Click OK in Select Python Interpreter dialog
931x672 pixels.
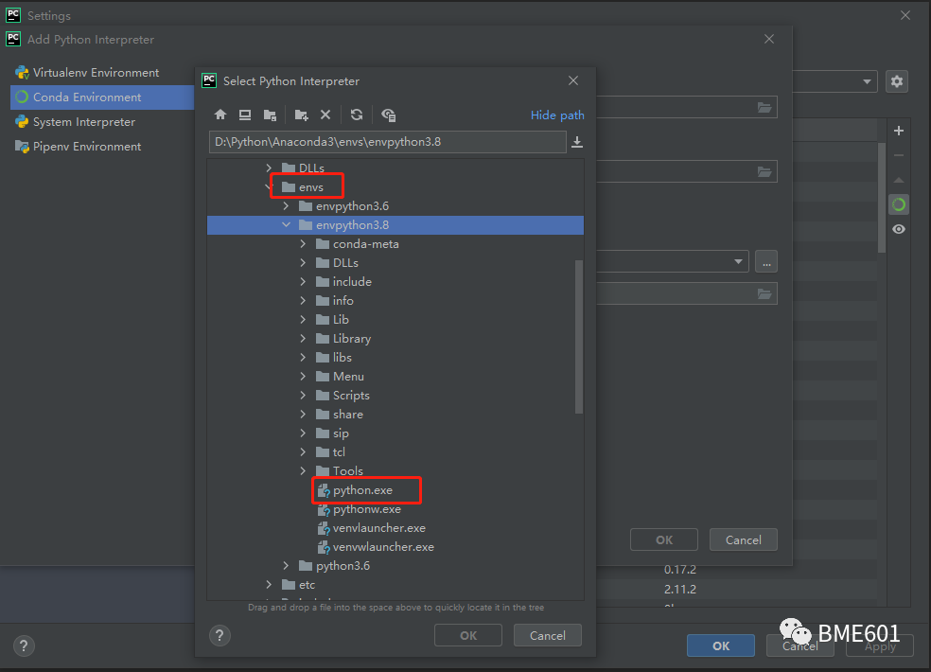[468, 636]
